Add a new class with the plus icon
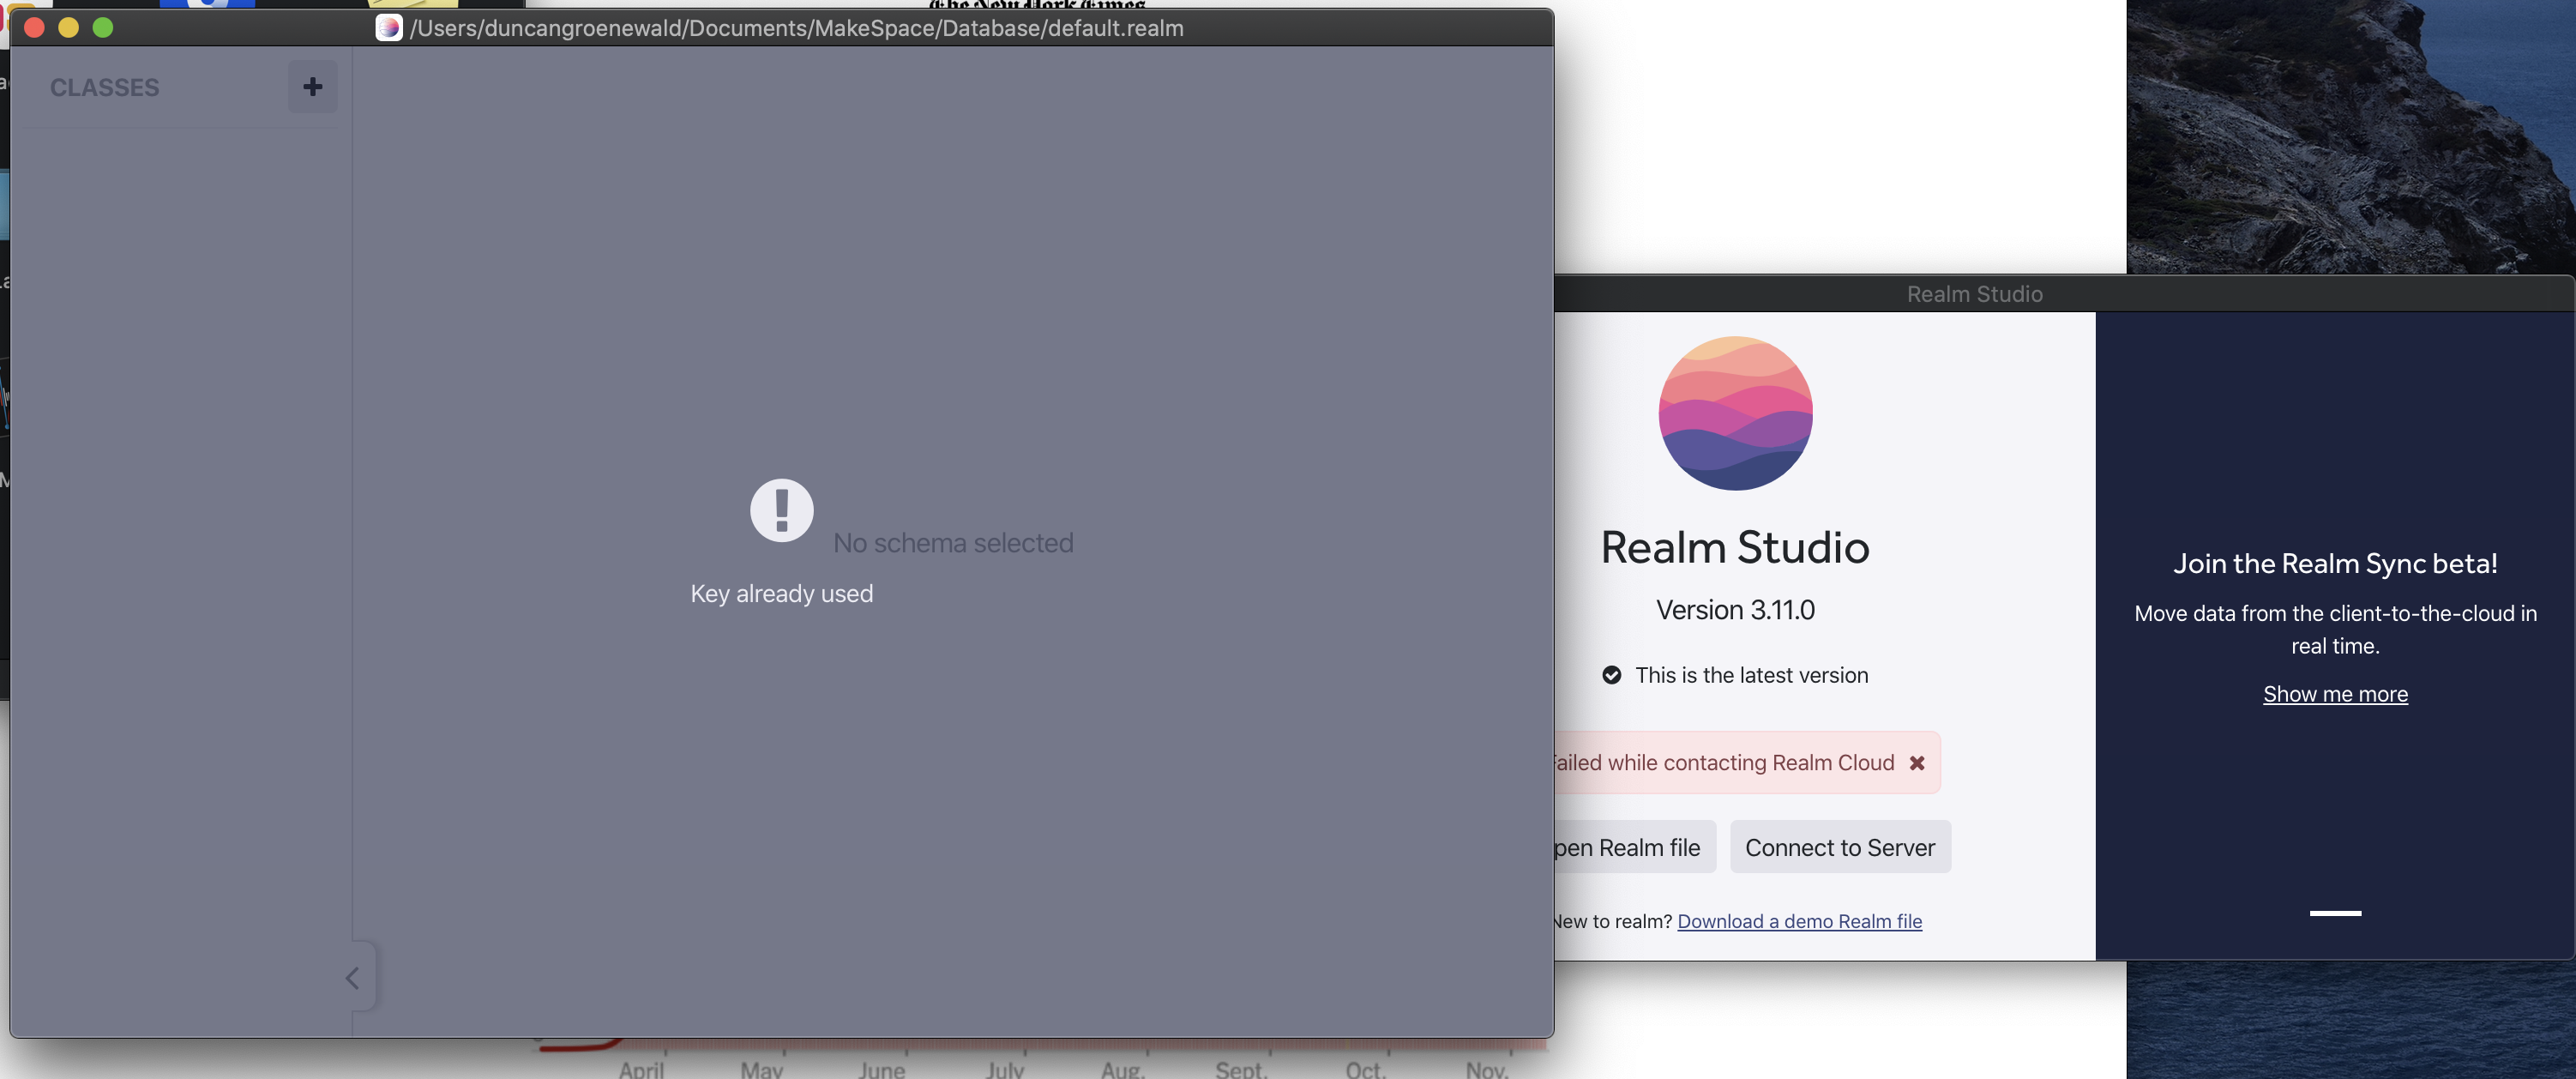The width and height of the screenshot is (2576, 1079). pyautogui.click(x=313, y=87)
